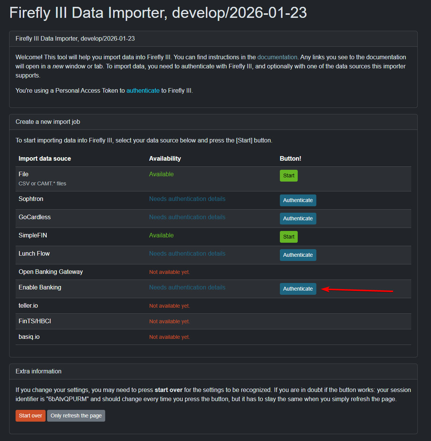The height and width of the screenshot is (441, 431).
Task: Click Lunch Flow 'Needs authentication details' status
Action: [x=187, y=254]
